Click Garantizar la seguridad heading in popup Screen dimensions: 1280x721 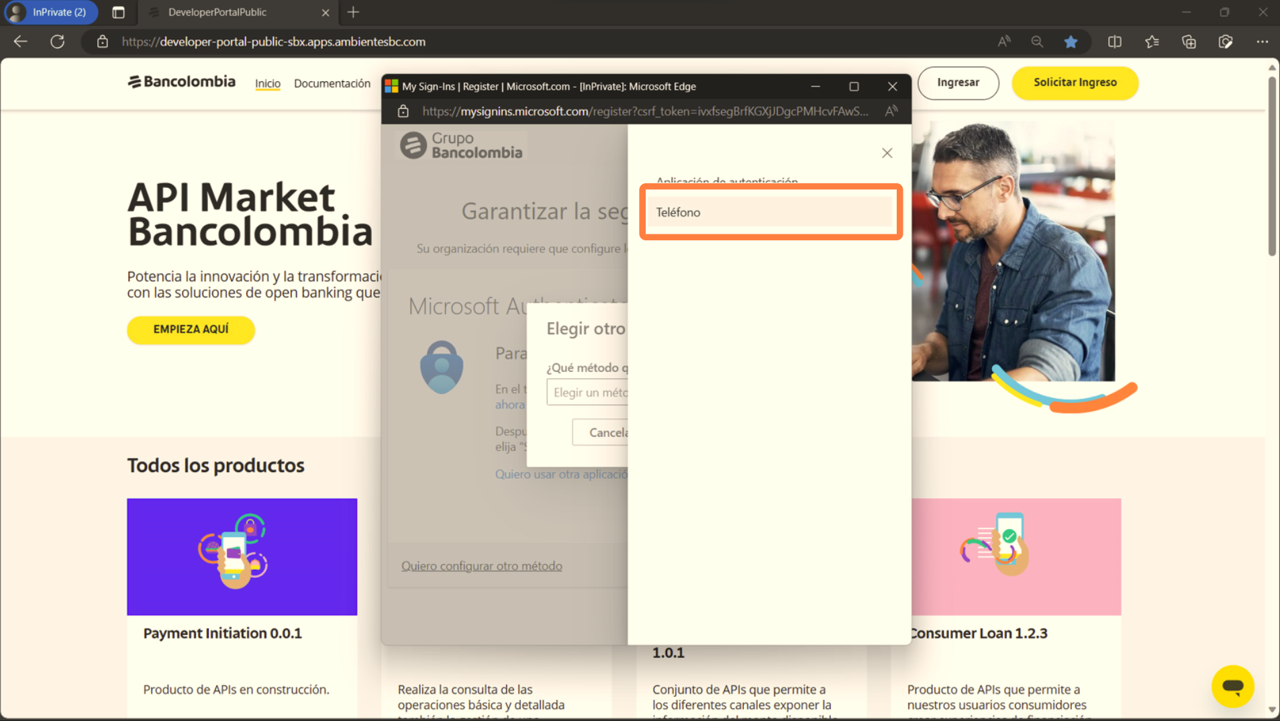(x=544, y=211)
